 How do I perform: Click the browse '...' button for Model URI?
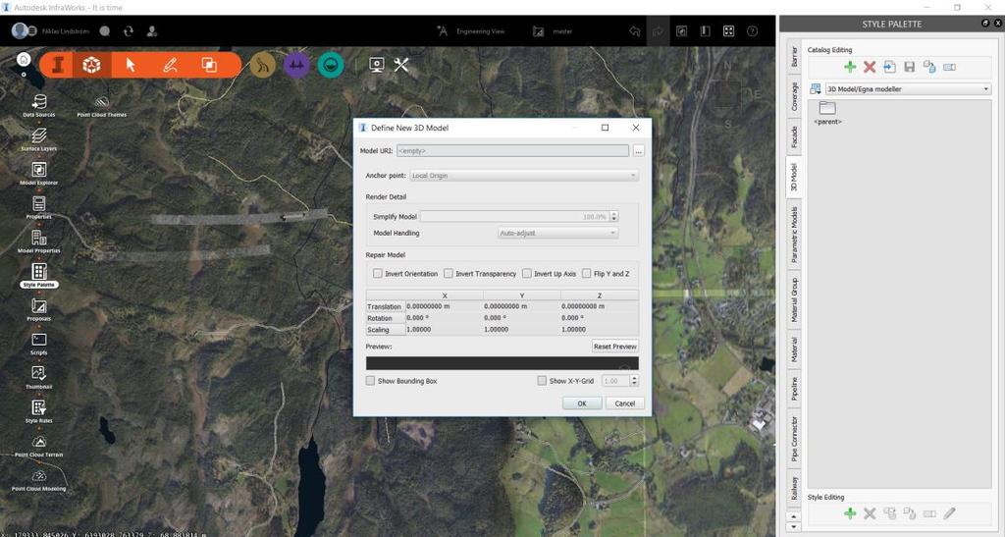[638, 151]
